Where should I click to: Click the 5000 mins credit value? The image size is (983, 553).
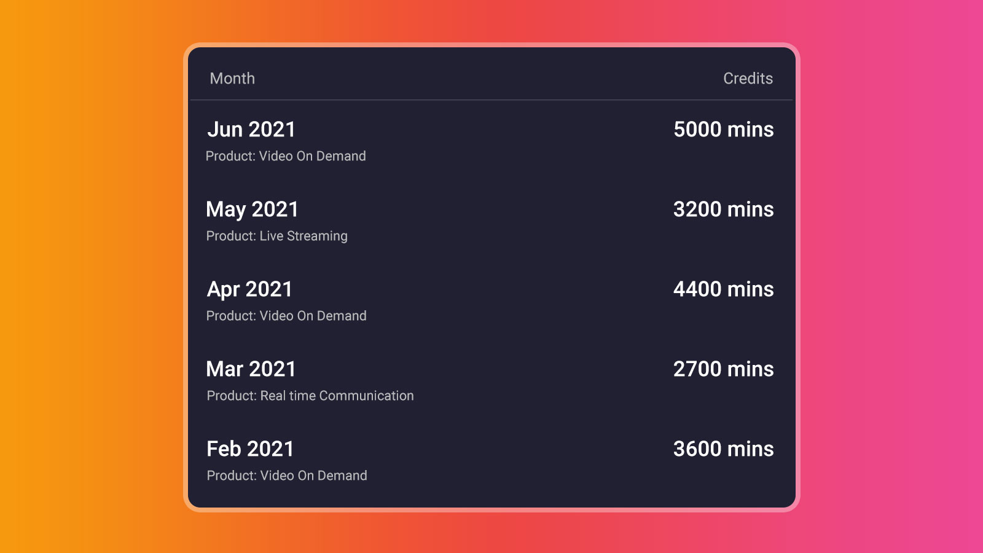click(723, 130)
